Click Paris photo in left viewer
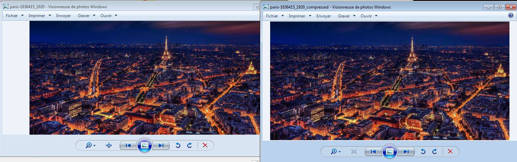Image resolution: width=517 pixels, height=162 pixels. 145,78
